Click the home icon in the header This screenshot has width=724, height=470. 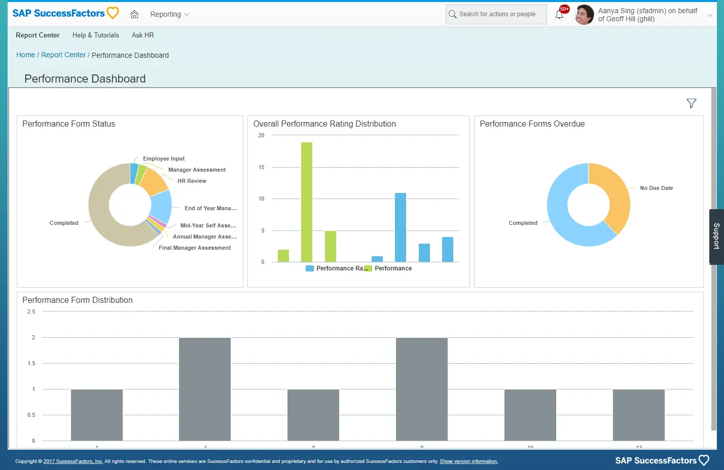point(134,14)
